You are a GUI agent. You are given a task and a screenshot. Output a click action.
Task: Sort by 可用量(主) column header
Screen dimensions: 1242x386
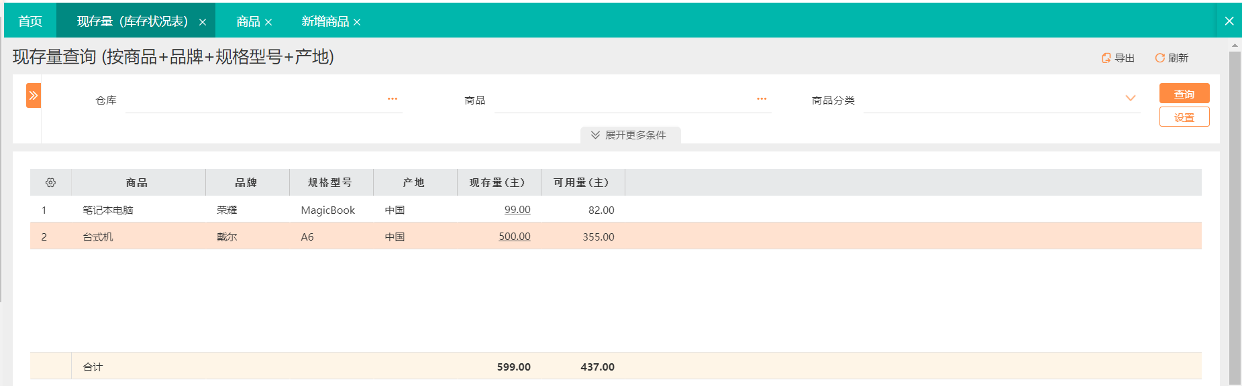pos(582,182)
